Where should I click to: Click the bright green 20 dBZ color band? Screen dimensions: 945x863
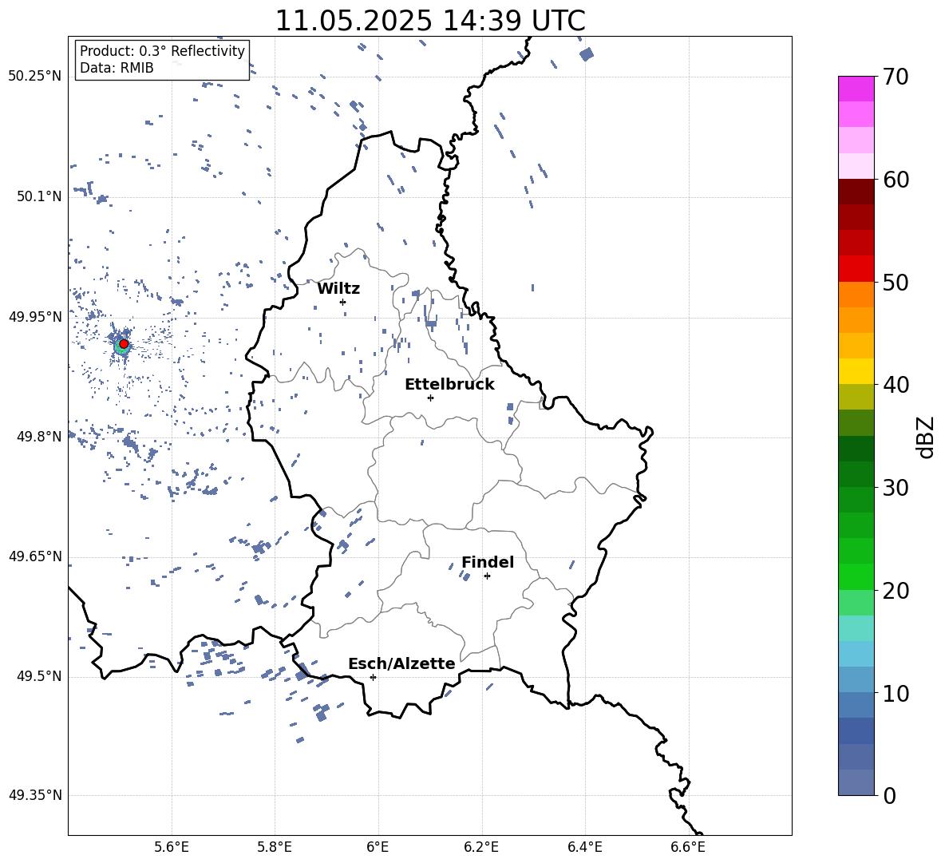pos(856,576)
